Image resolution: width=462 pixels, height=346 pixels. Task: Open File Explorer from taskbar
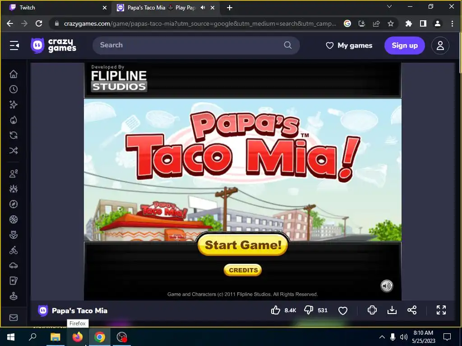pyautogui.click(x=55, y=337)
